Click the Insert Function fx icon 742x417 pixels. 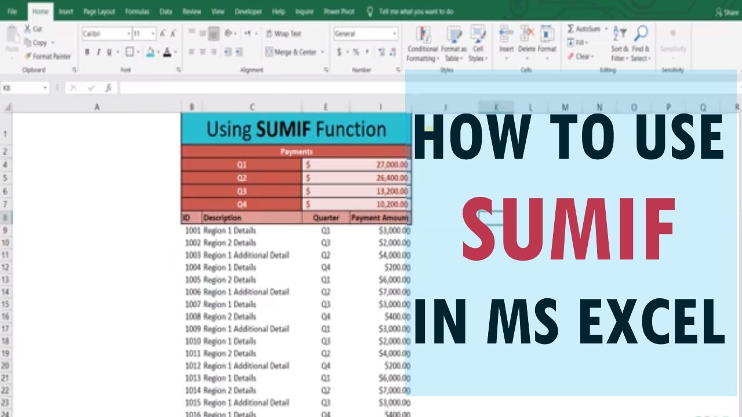(x=108, y=88)
